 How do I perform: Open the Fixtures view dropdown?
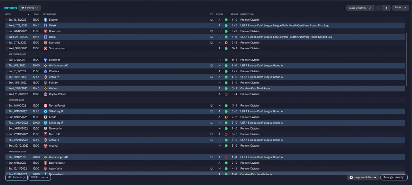pyautogui.click(x=29, y=8)
